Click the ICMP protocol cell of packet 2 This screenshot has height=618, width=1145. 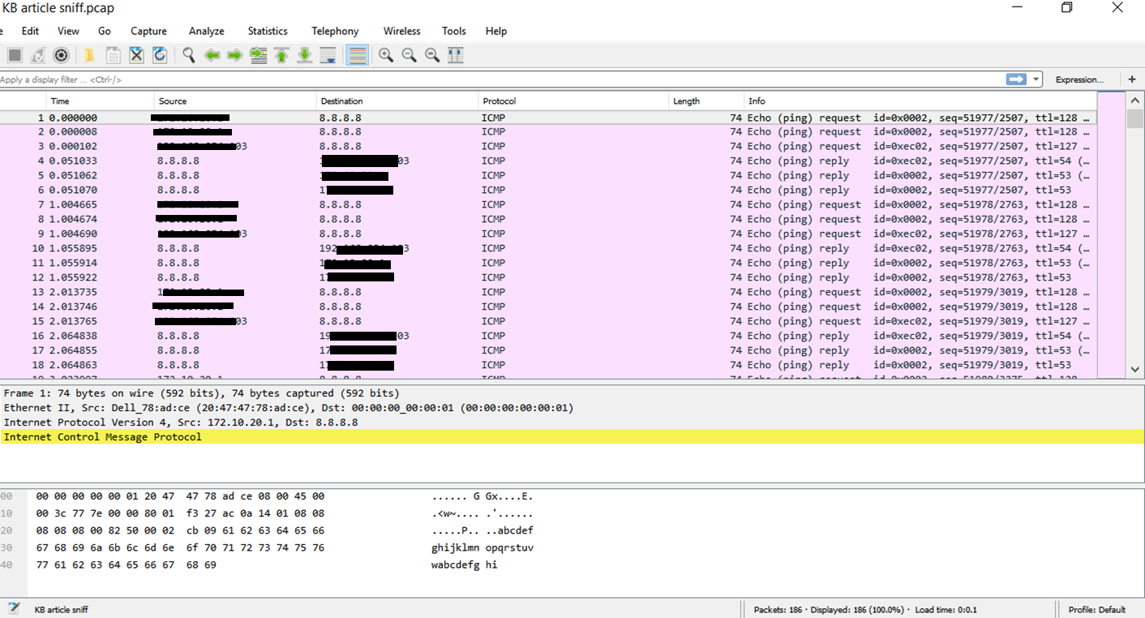(493, 131)
